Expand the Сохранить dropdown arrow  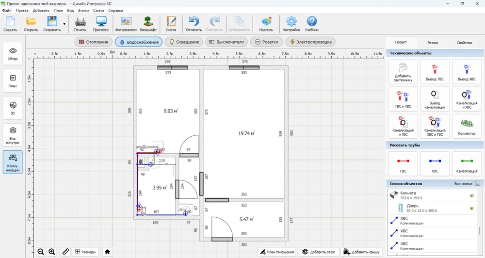point(64,23)
